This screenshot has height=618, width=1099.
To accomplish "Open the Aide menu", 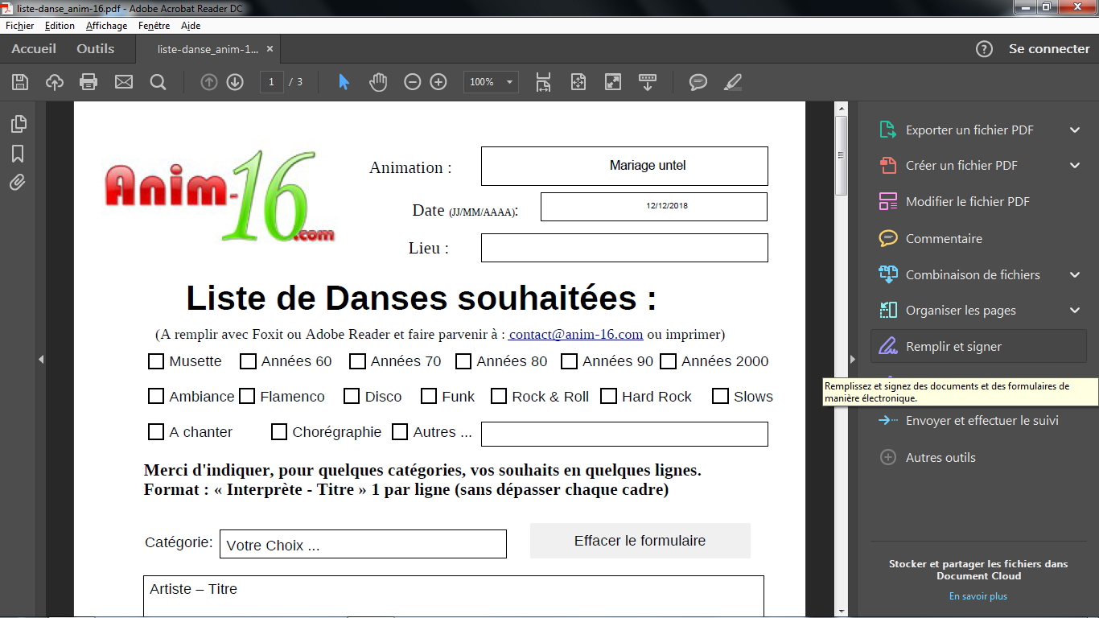I will [x=191, y=26].
